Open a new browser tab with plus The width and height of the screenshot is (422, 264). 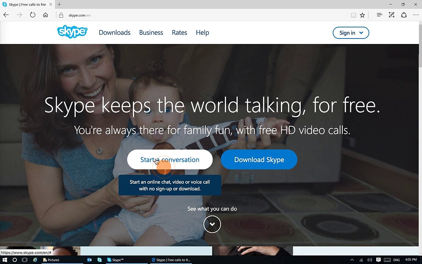pyautogui.click(x=59, y=4)
